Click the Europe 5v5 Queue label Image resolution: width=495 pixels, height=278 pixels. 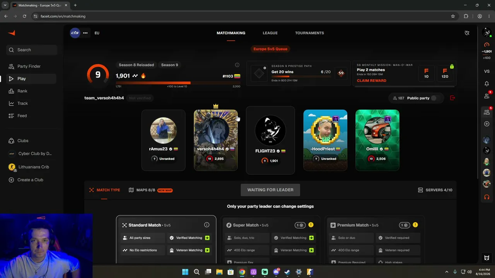[270, 49]
